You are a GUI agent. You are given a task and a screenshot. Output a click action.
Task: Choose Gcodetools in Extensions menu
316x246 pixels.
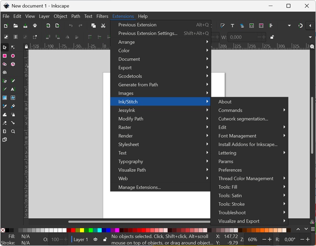[161, 76]
